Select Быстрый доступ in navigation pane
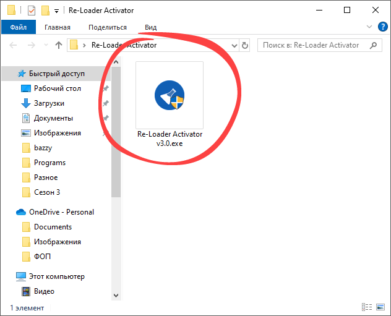Image resolution: width=391 pixels, height=316 pixels. click(56, 74)
